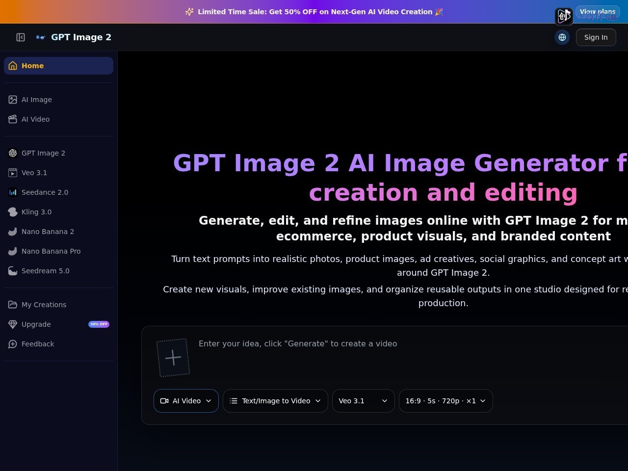Open the Feedback link
The height and width of the screenshot is (471, 628).
pos(58,344)
